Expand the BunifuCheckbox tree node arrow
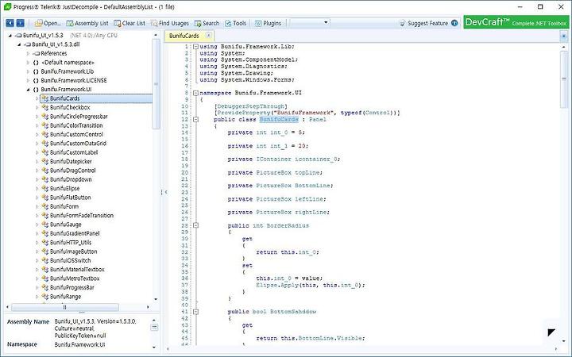Viewport: 572px width, 357px height. coord(37,107)
